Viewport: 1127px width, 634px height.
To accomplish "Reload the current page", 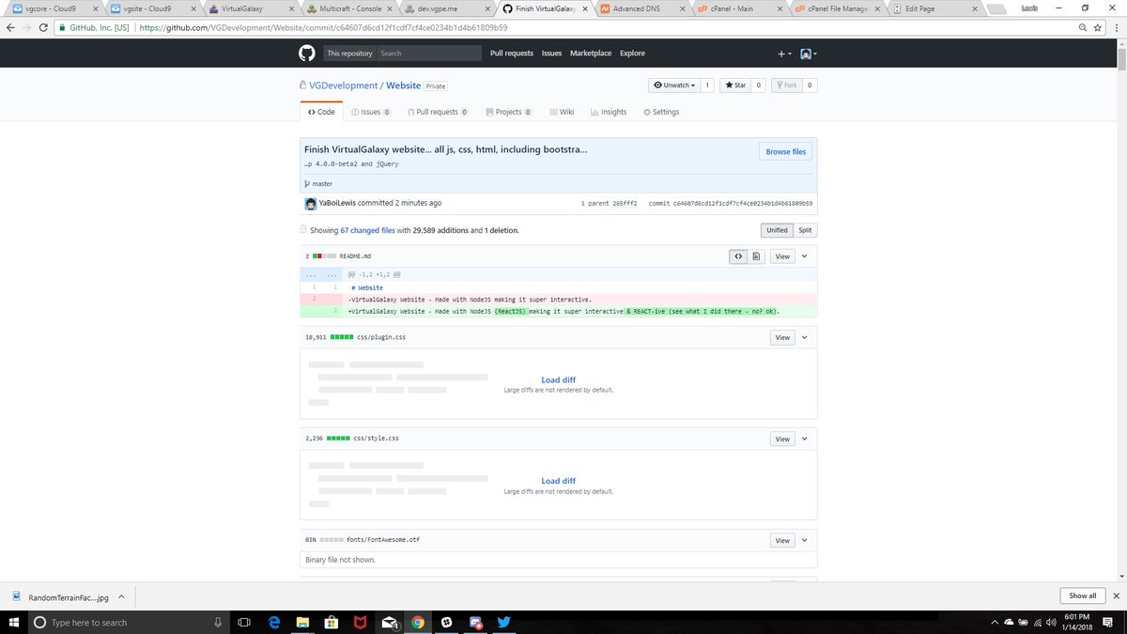I will coord(43,27).
